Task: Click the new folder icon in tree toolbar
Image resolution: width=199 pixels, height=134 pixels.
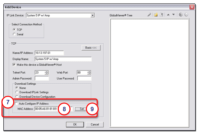Action: (155, 15)
